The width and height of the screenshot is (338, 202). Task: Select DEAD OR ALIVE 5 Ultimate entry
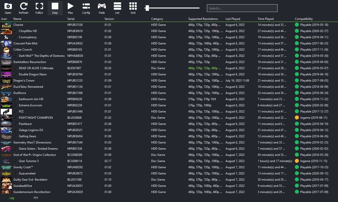point(36,68)
